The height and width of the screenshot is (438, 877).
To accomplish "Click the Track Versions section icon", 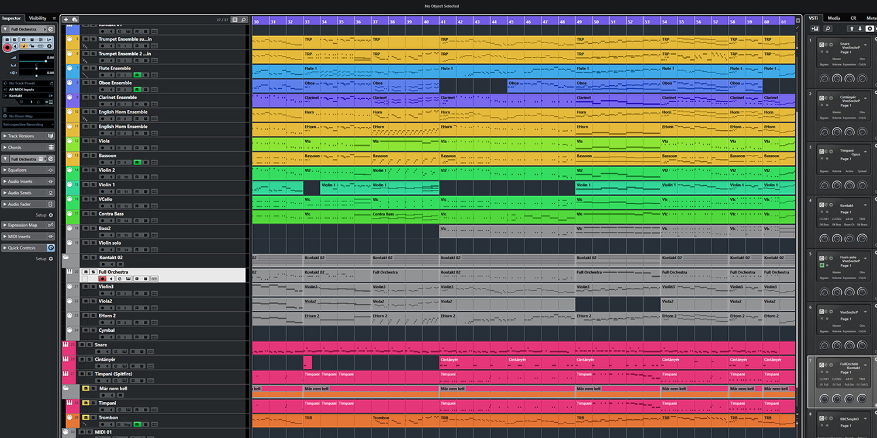I will [51, 135].
